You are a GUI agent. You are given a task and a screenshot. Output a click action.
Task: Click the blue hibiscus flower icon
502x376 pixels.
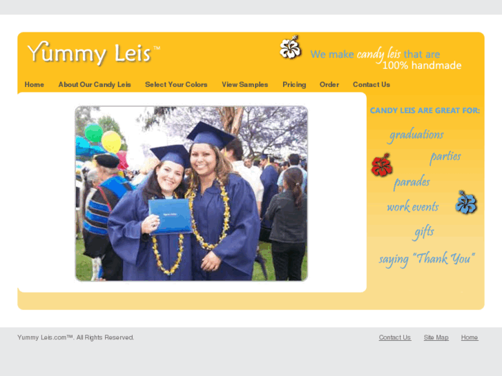tap(466, 202)
